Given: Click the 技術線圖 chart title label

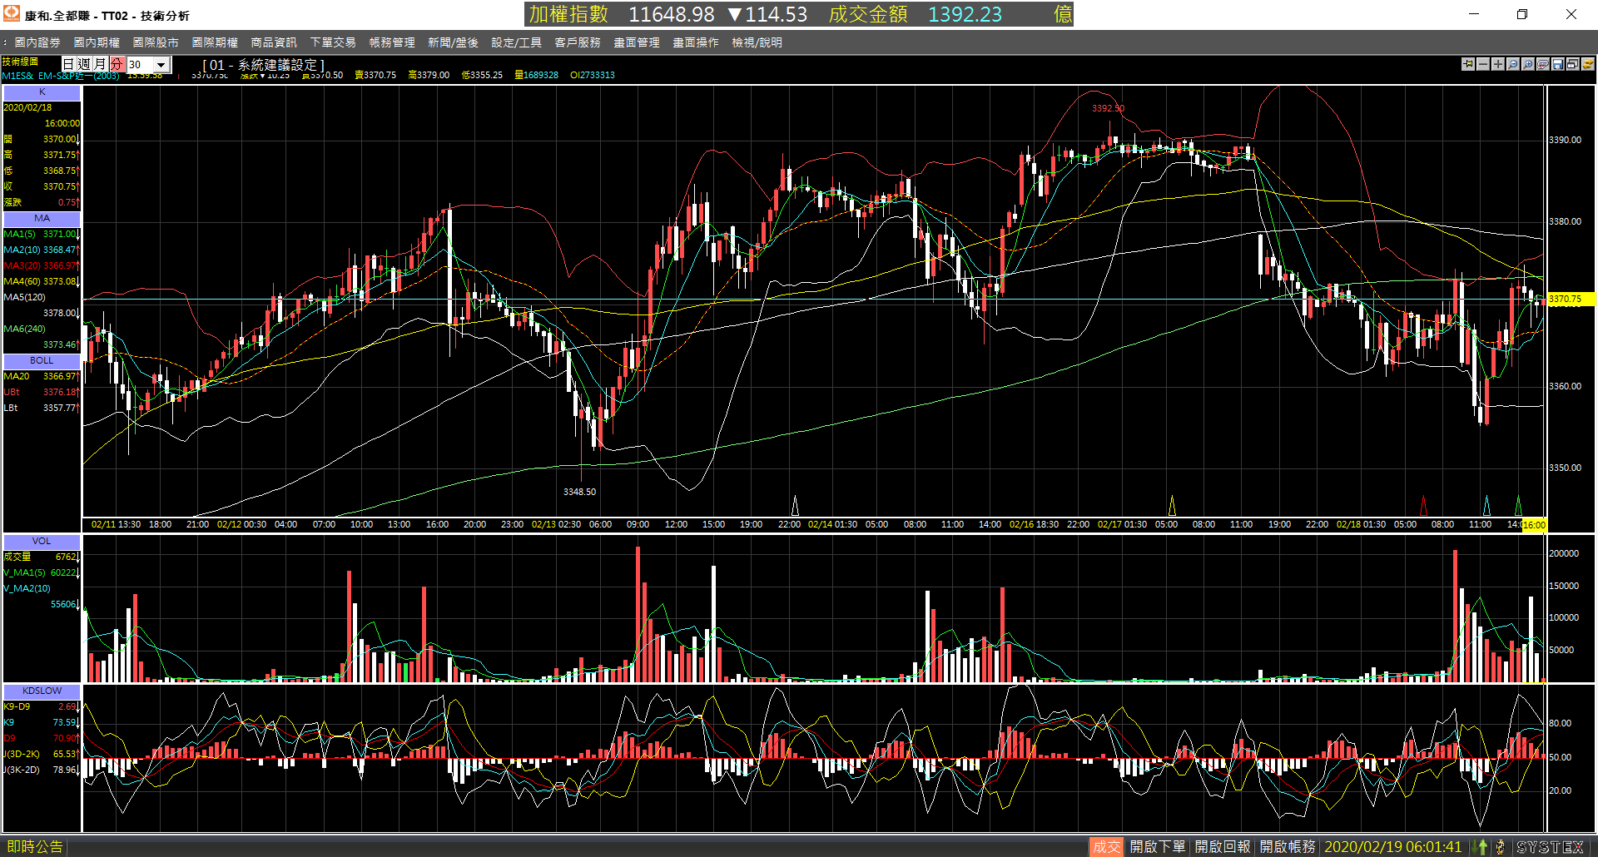Looking at the screenshot, I should (x=20, y=62).
